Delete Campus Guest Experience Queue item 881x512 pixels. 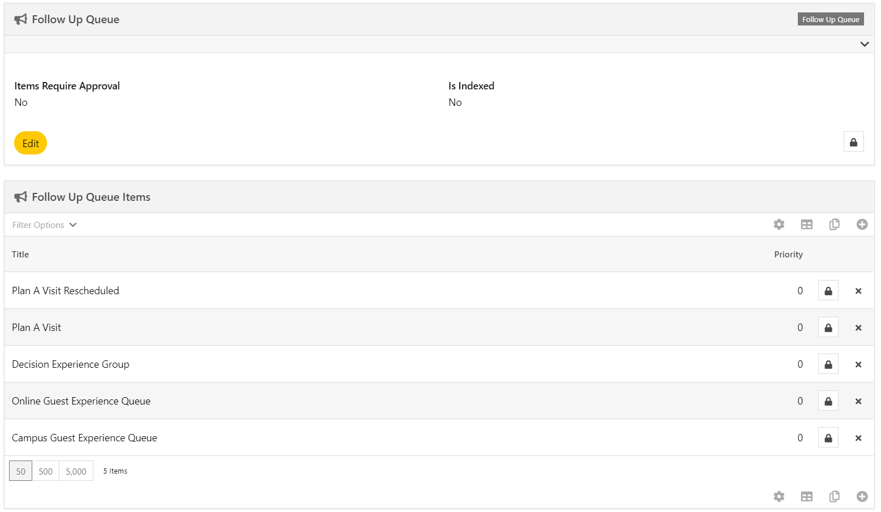(858, 438)
